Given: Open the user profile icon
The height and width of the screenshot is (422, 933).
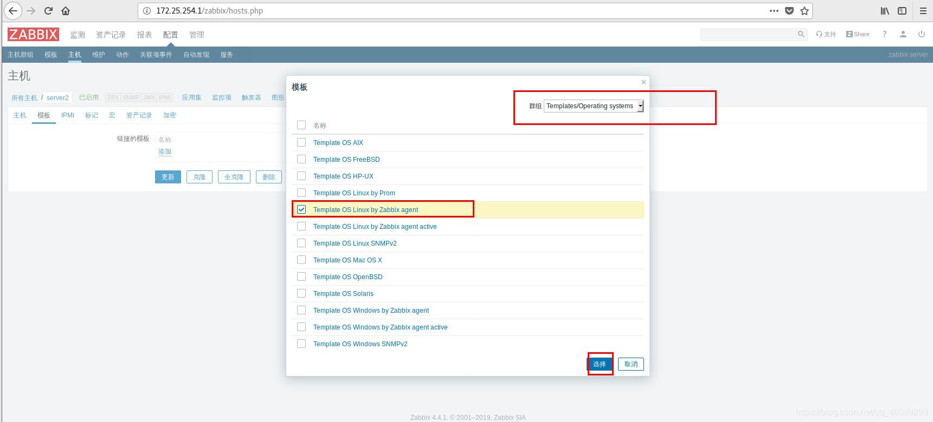Looking at the screenshot, I should [903, 34].
